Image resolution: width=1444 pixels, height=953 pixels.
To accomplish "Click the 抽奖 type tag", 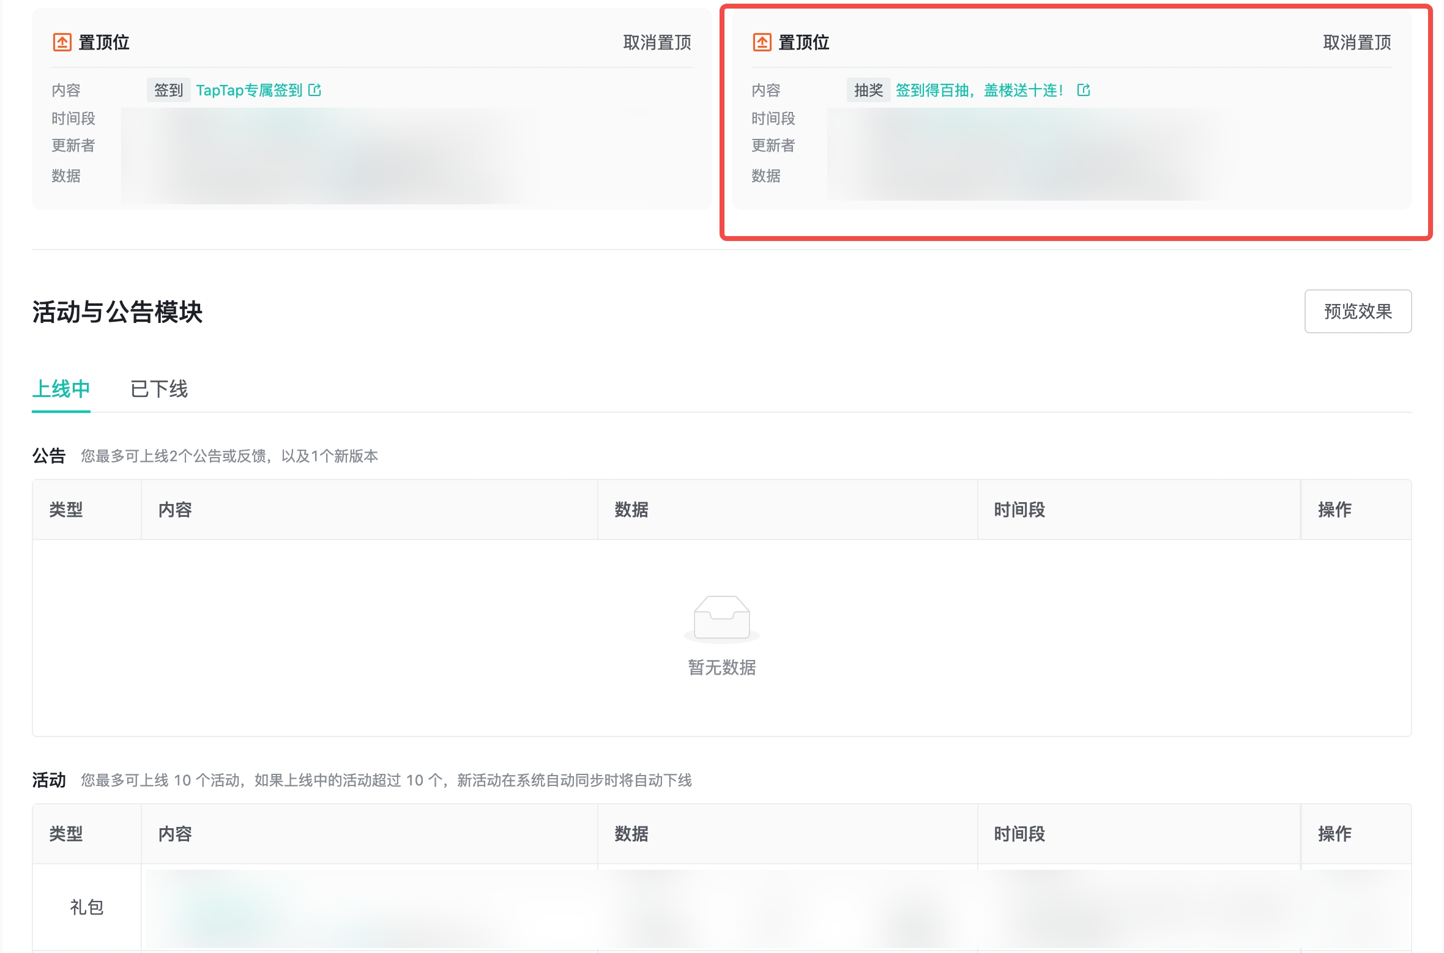I will [868, 91].
